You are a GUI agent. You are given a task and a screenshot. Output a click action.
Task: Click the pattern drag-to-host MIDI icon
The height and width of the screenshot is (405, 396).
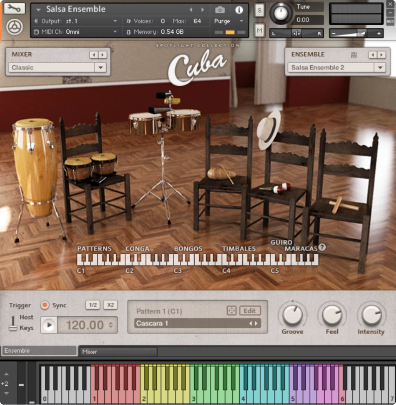231,311
